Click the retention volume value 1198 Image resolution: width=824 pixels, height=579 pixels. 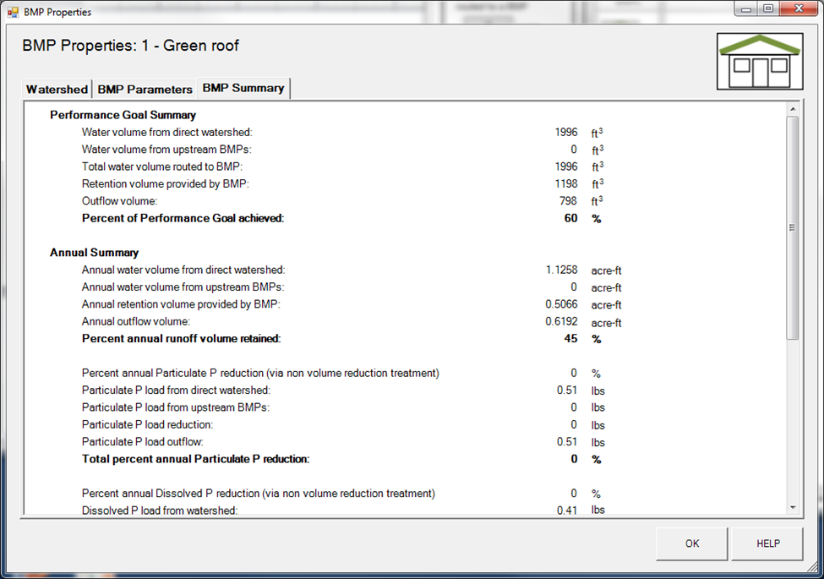(x=565, y=183)
